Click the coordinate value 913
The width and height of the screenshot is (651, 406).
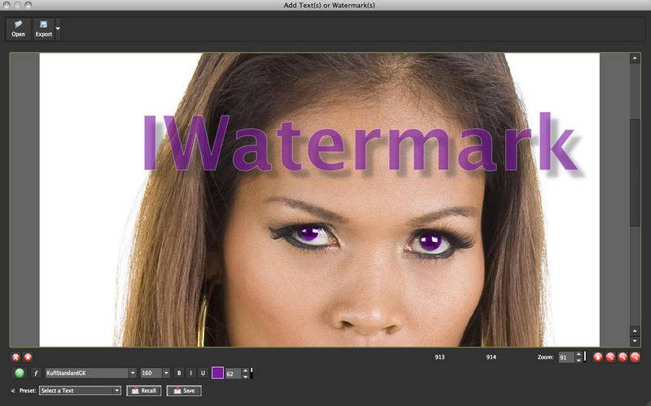[x=439, y=356]
